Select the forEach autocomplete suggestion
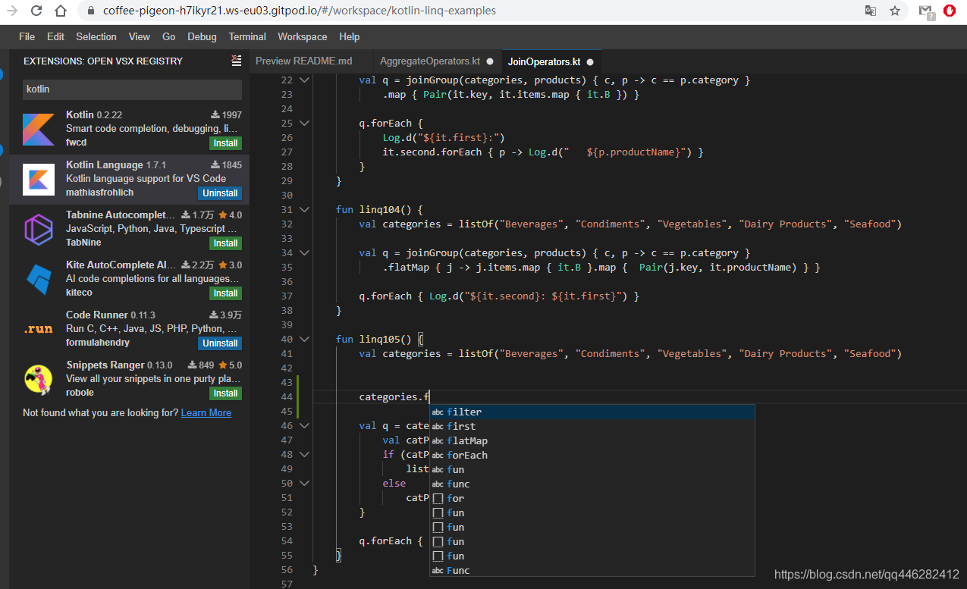The width and height of the screenshot is (967, 589). 592,455
